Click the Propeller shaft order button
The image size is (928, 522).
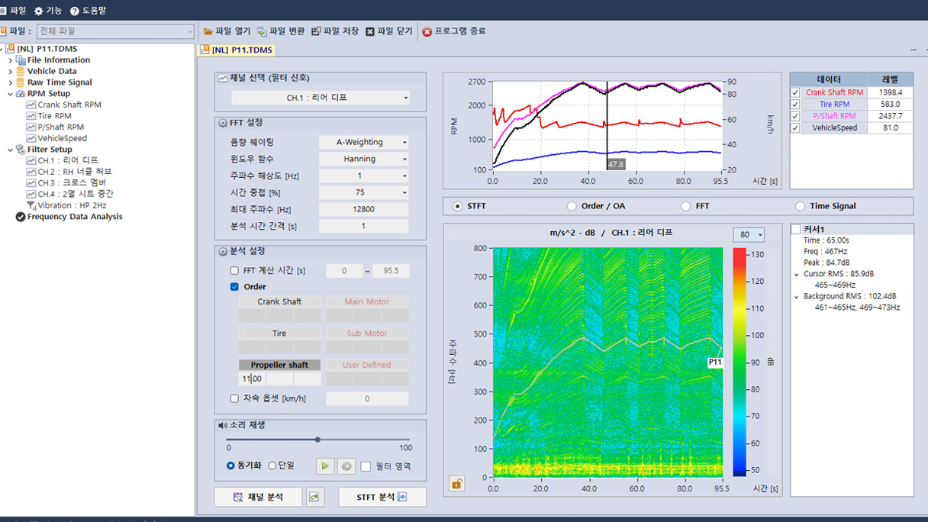point(279,366)
